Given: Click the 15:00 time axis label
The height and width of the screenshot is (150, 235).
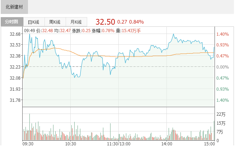Looking at the screenshot, I should tap(209, 144).
